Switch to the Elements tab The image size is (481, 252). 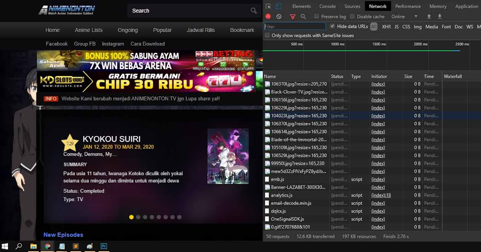[x=301, y=6]
